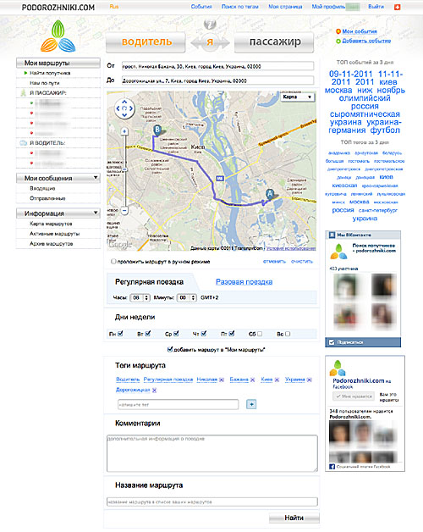Select the пассажир role button
Image resolution: width=423 pixels, height=532 pixels.
pos(275,42)
